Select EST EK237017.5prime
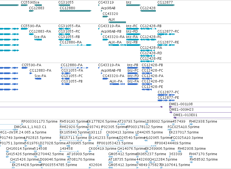Image resolution: width=231 pixels, height=169 pixels. [184, 132]
